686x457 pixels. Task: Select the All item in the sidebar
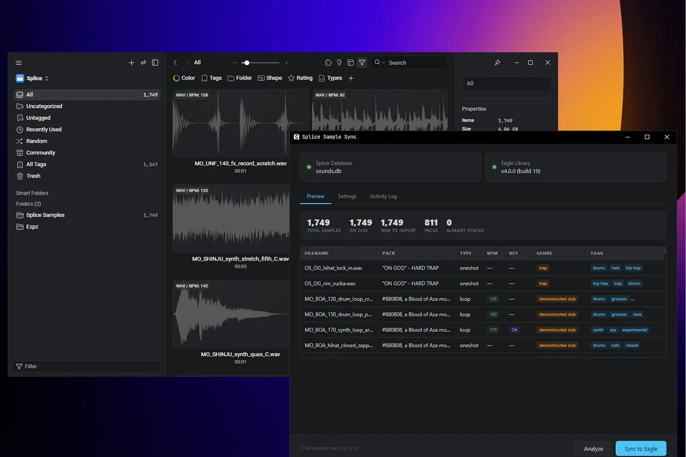[x=86, y=95]
